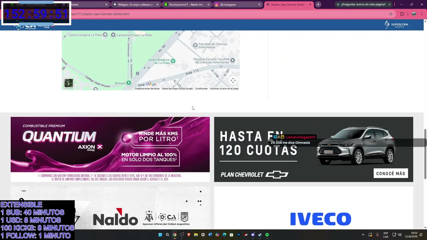Switch the ESP LAA keyboard language
The image size is (427, 240).
386,235
